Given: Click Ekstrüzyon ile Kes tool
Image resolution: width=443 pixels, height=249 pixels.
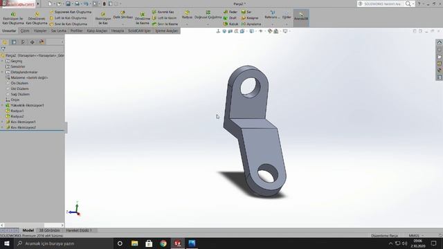Looking at the screenshot, I should tap(103, 19).
